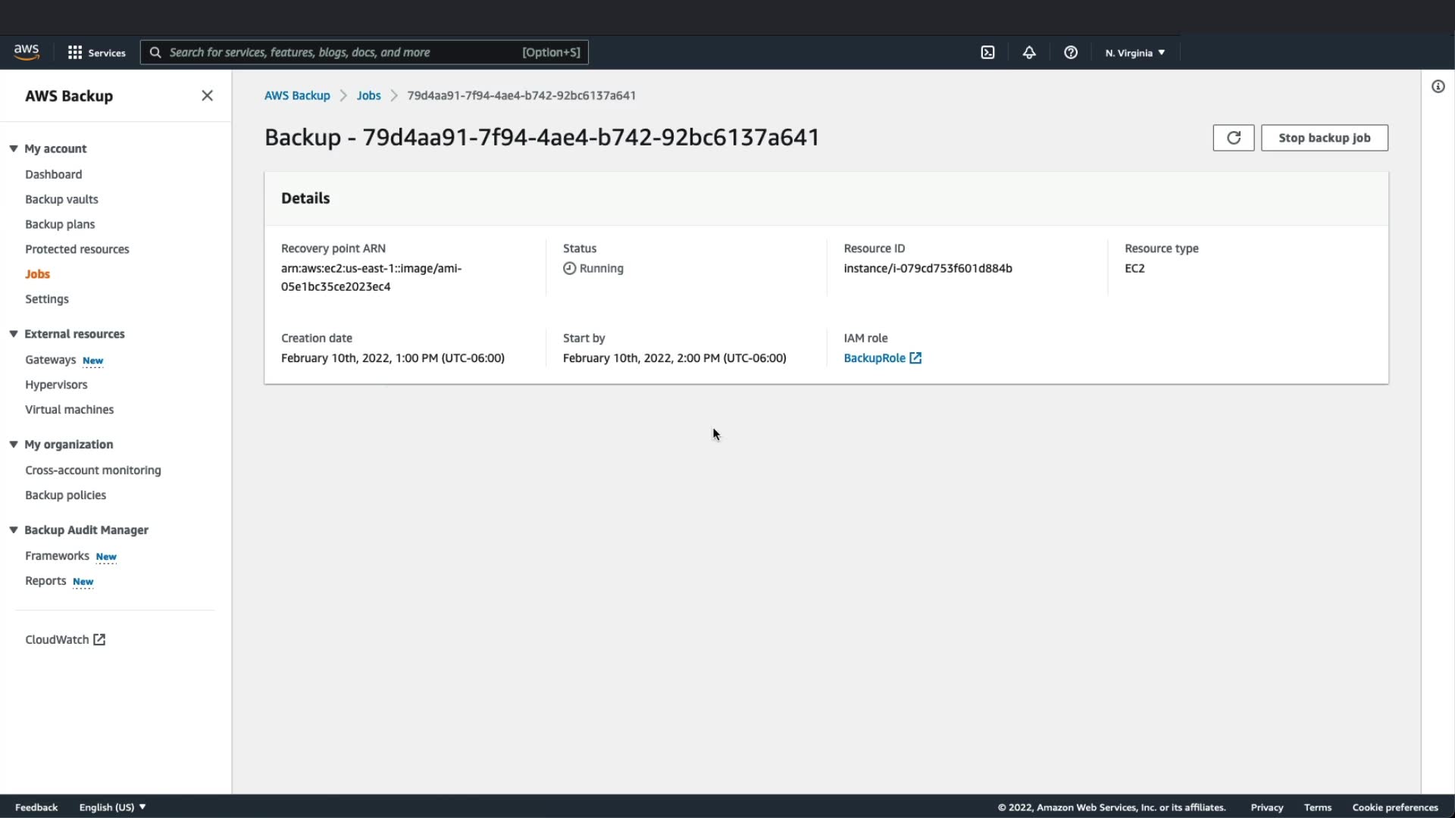Click the Jobs breadcrumb link

pyautogui.click(x=368, y=95)
